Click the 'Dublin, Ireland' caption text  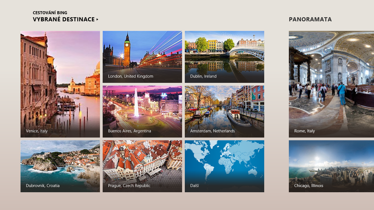(x=203, y=76)
